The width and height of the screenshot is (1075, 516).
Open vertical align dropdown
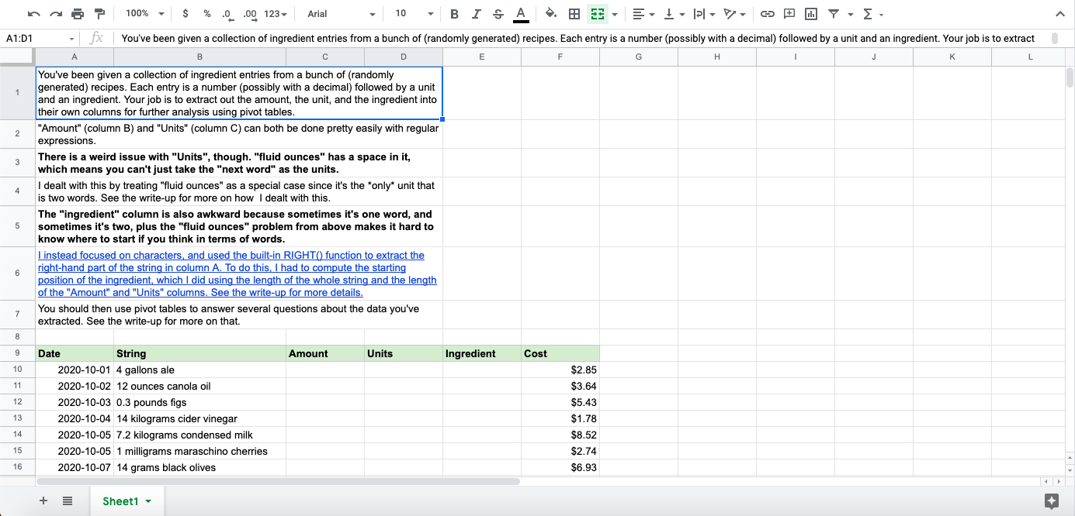674,14
